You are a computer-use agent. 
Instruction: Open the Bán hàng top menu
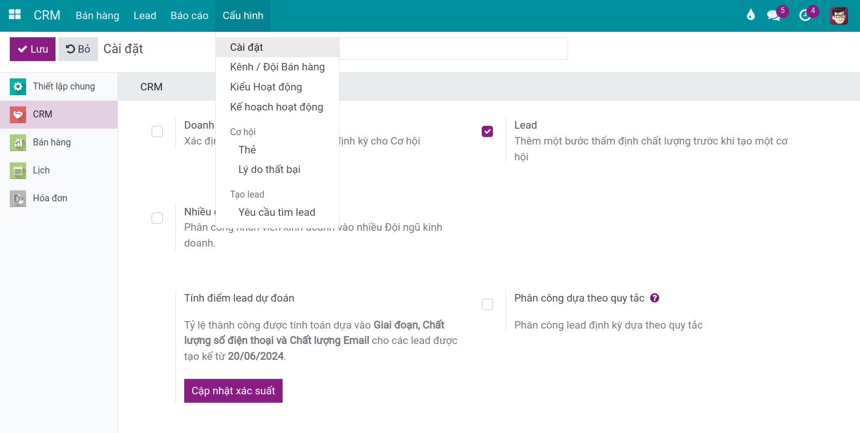tap(97, 15)
